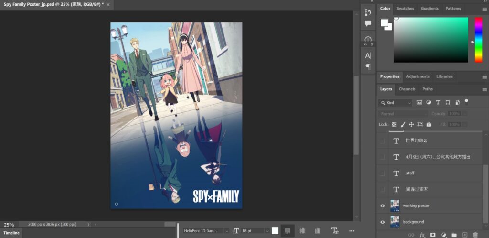Add a layer style with fx icon
This screenshot has width=489, height=238.
pyautogui.click(x=422, y=235)
